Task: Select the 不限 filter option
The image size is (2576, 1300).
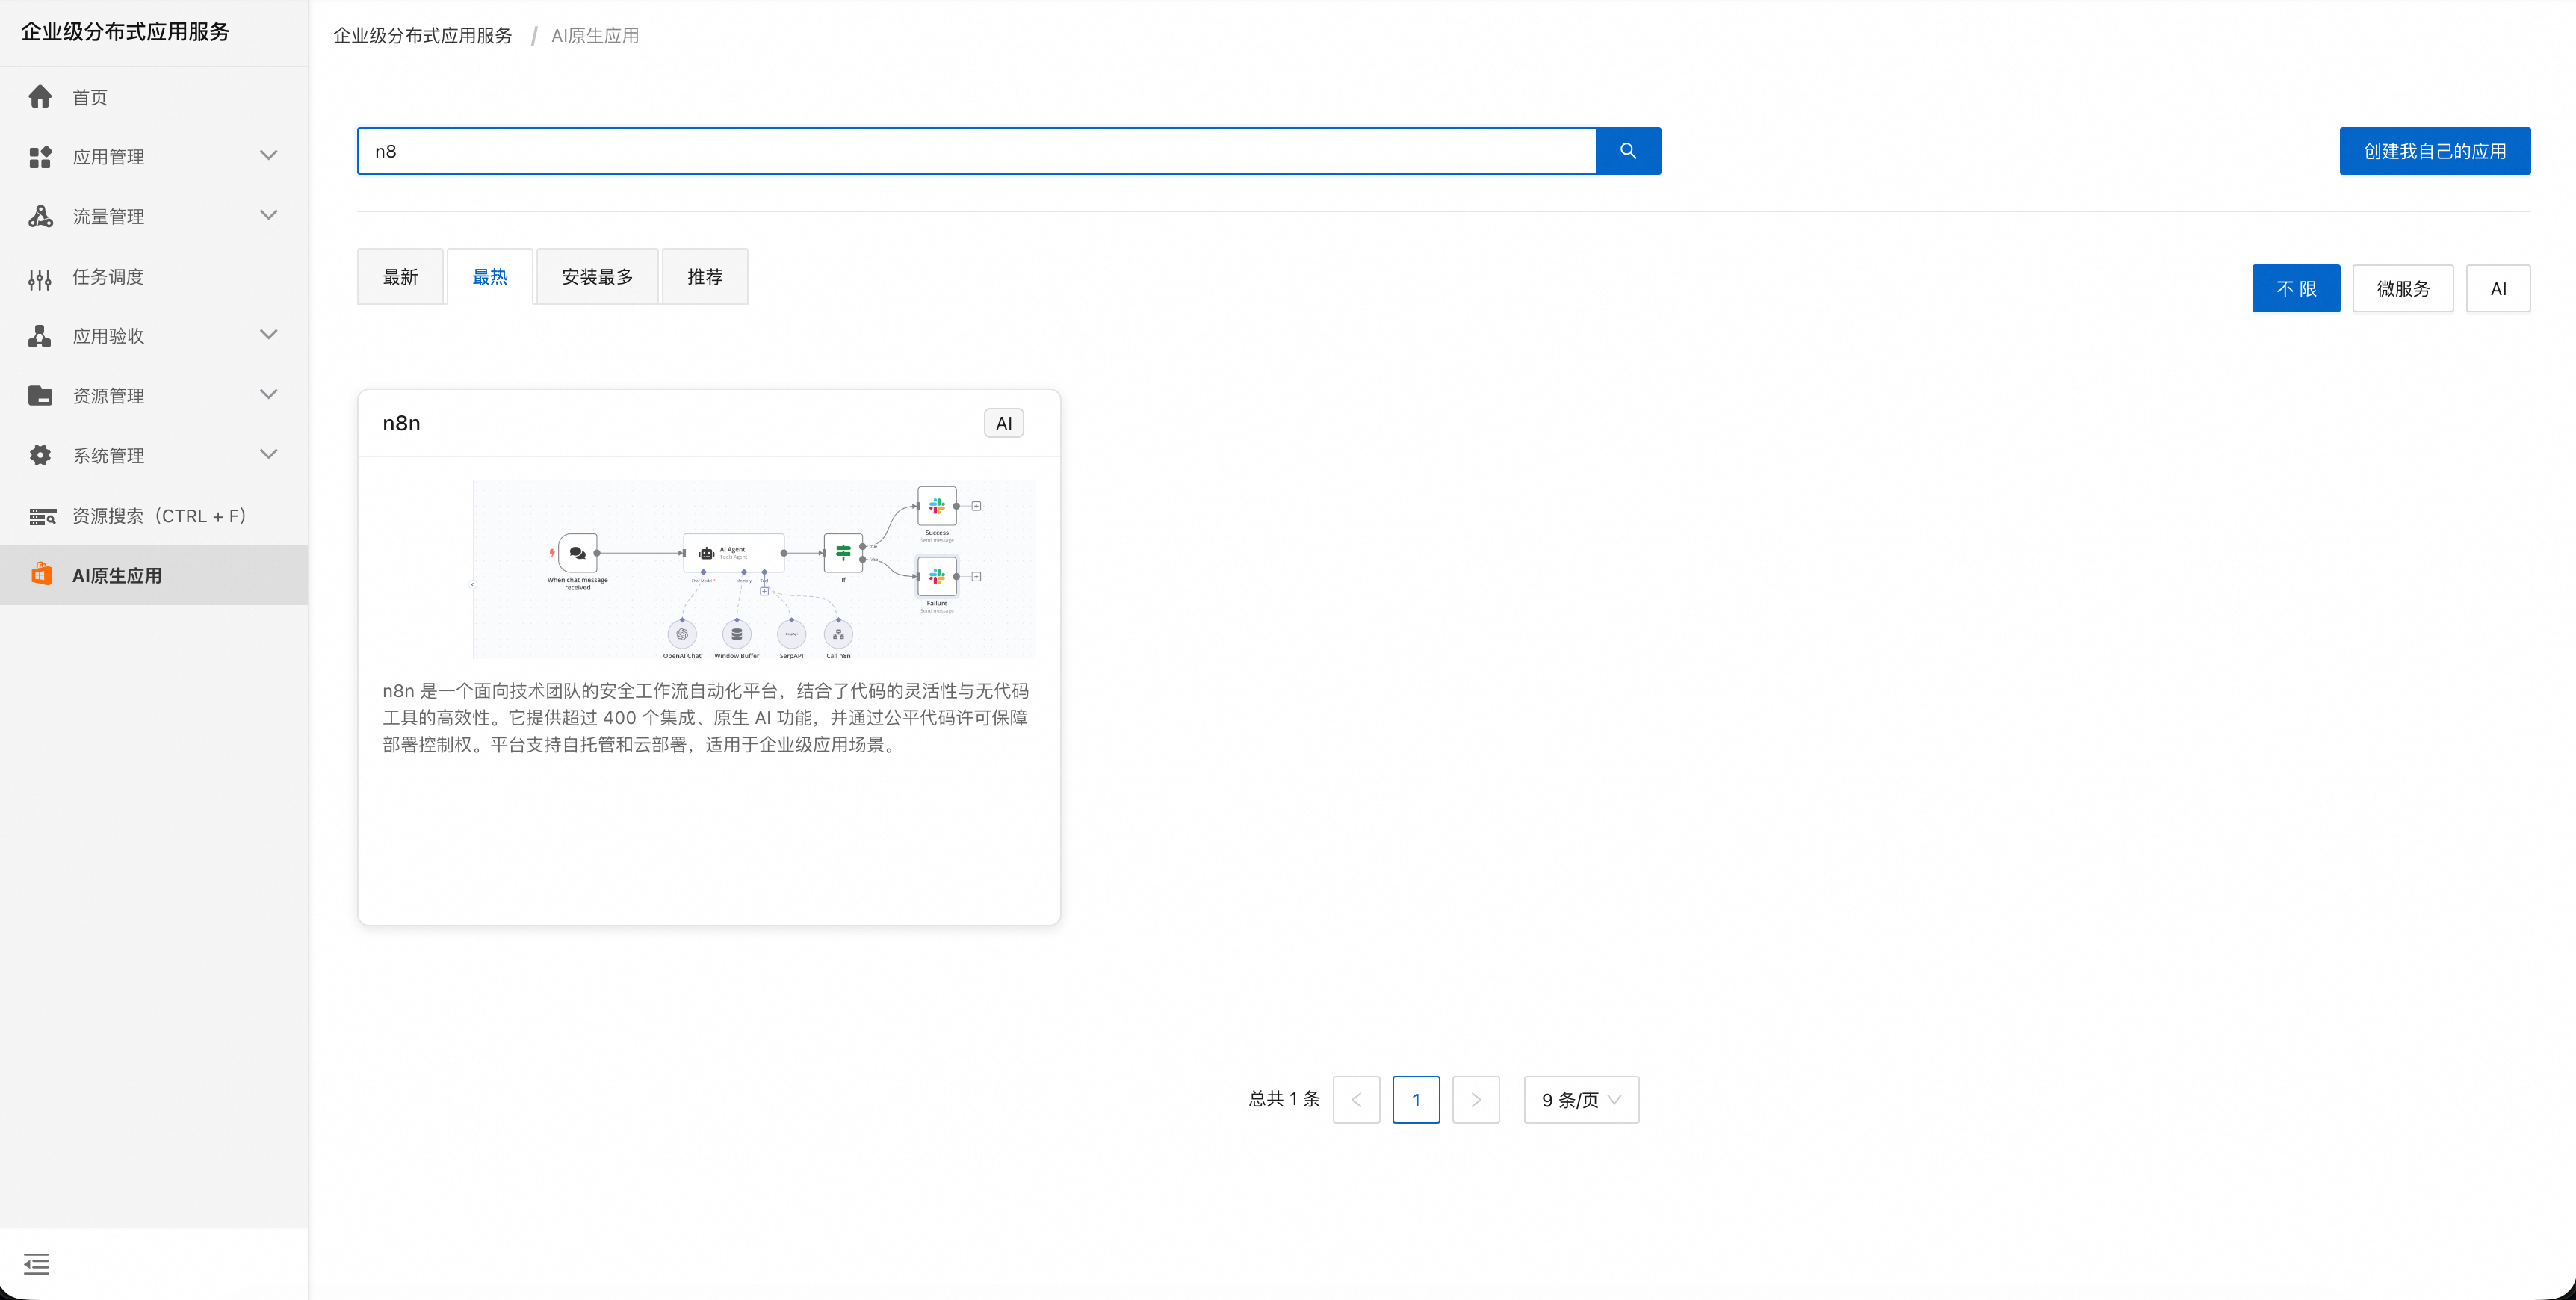Action: (2295, 289)
